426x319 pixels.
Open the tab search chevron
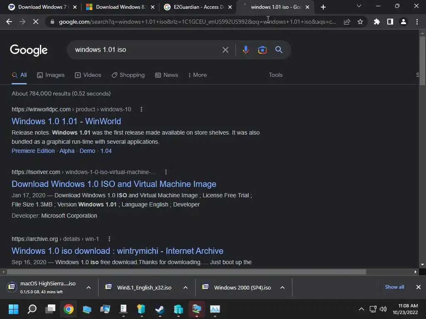pos(359,6)
